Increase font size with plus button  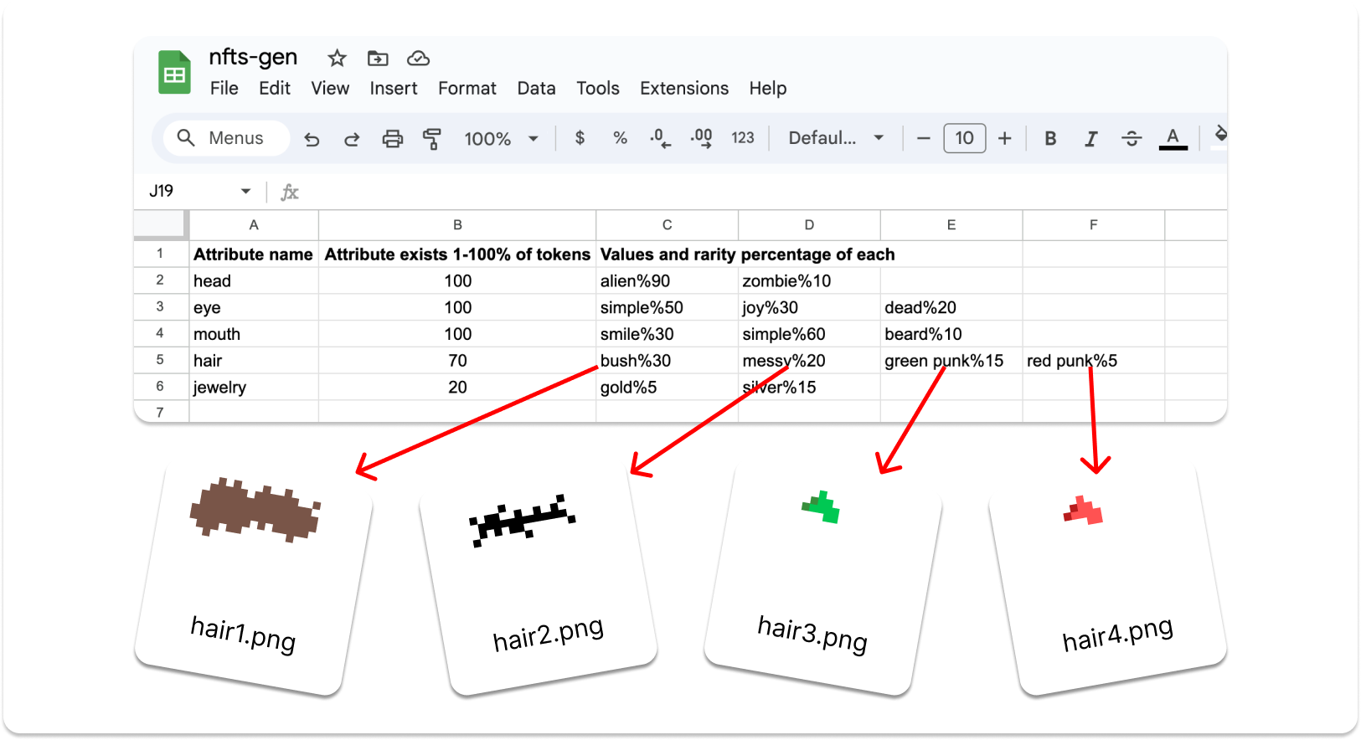point(1005,138)
